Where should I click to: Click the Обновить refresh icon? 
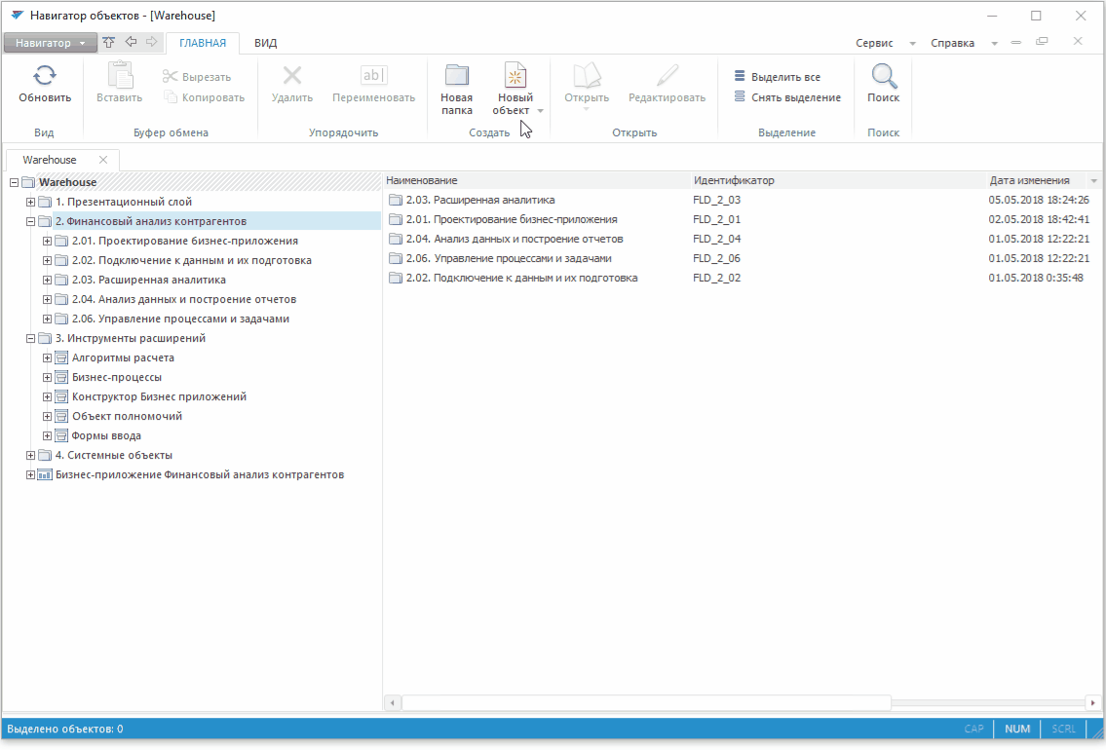(x=45, y=75)
